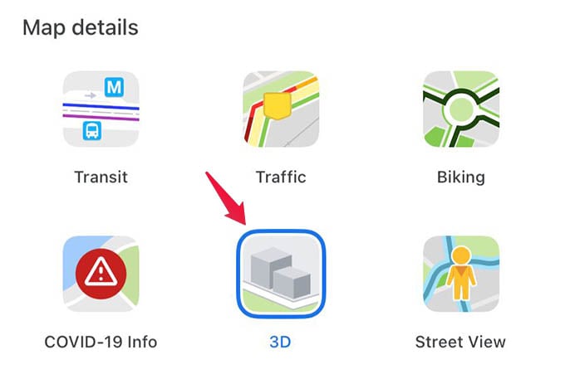
Task: Click the red arrow pointing at 3D
Action: 226,198
